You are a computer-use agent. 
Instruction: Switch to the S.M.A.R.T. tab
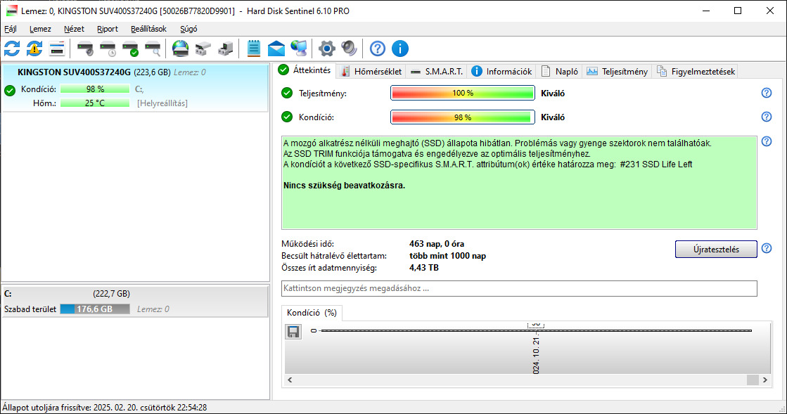point(437,71)
